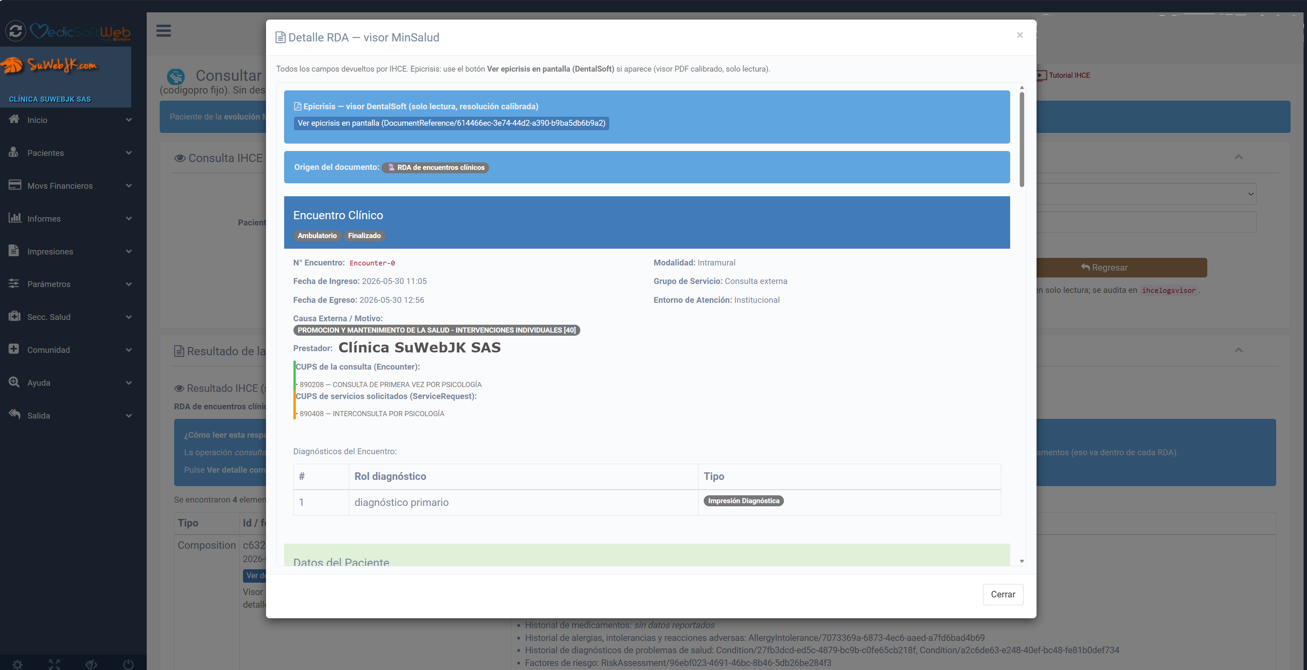Collapse the Resultado panel chevron
Image resolution: width=1307 pixels, height=670 pixels.
(x=1238, y=350)
